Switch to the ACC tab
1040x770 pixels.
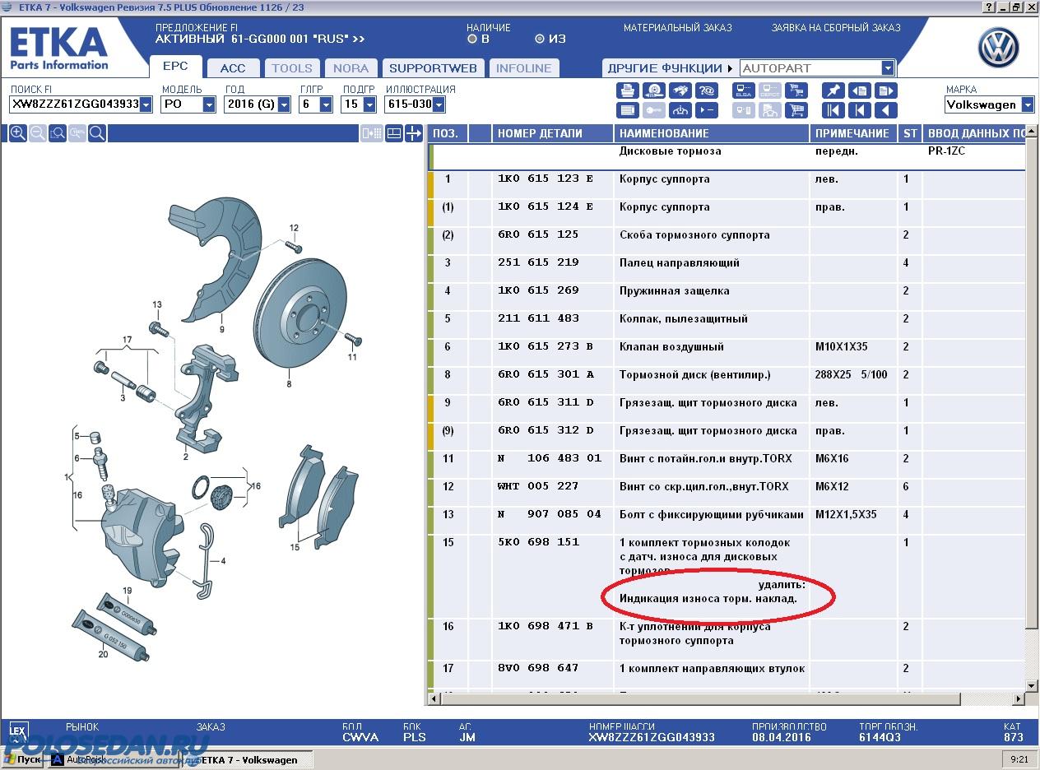click(233, 68)
